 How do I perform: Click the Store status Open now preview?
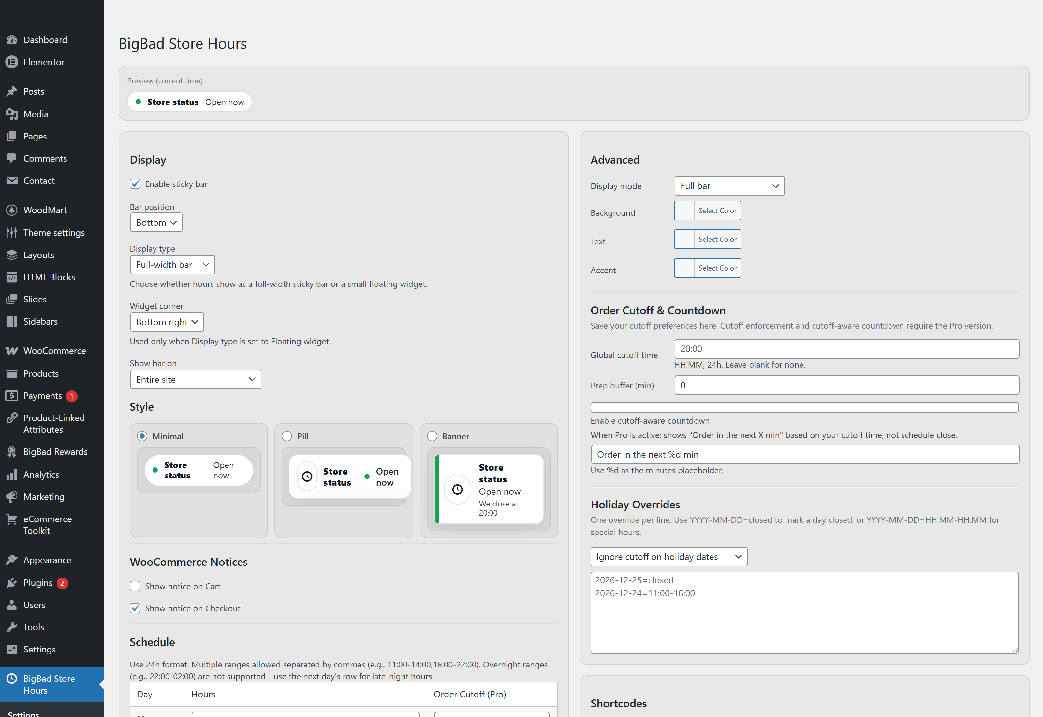click(190, 102)
